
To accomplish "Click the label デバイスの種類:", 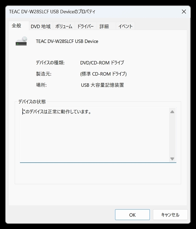I will coord(50,63).
